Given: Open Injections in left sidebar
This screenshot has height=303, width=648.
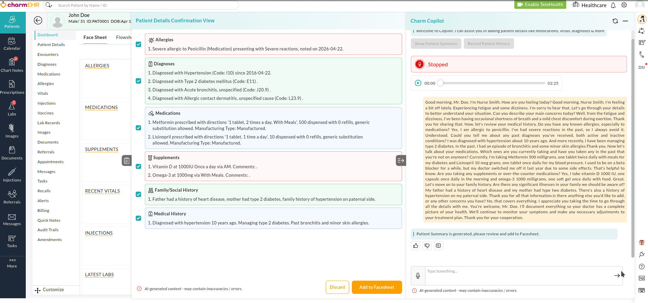Looking at the screenshot, I should click(12, 176).
